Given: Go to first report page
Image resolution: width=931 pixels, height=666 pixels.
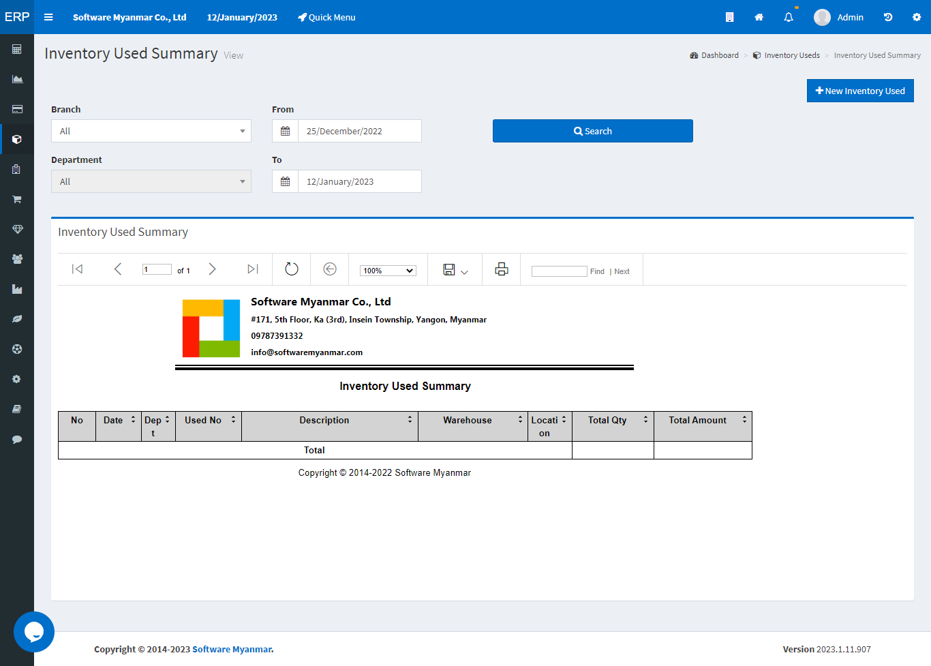Looking at the screenshot, I should 78,269.
